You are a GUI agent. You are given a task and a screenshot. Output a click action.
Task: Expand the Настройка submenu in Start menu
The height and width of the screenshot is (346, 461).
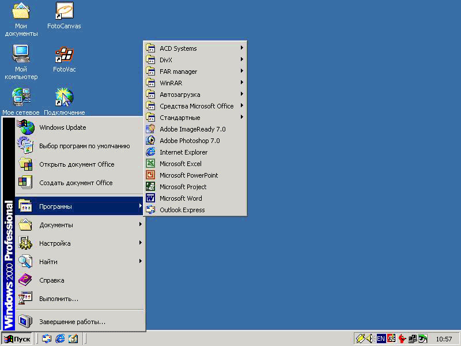pyautogui.click(x=80, y=243)
